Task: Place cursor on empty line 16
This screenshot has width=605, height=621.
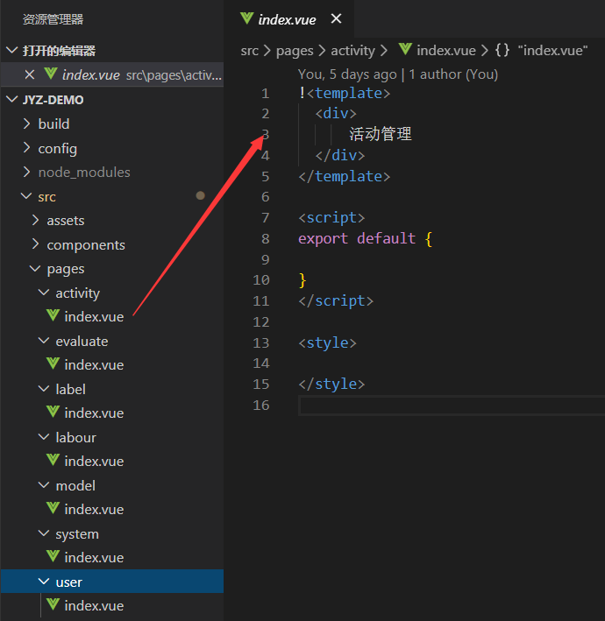Action: [452, 406]
